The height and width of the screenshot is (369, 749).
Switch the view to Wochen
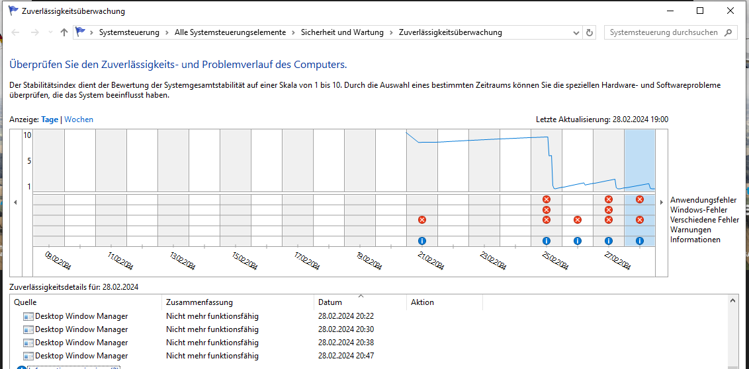pyautogui.click(x=79, y=119)
